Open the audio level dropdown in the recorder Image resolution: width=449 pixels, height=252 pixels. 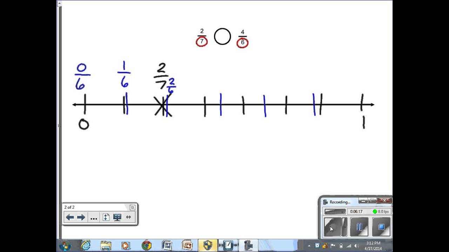(x=335, y=211)
